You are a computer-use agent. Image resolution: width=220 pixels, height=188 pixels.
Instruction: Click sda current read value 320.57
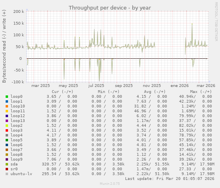(49, 164)
